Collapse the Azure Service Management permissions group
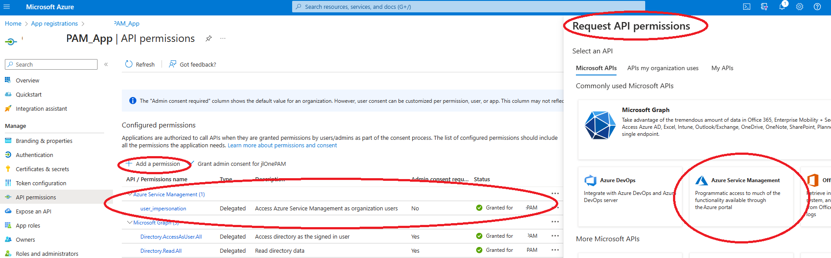 click(130, 194)
